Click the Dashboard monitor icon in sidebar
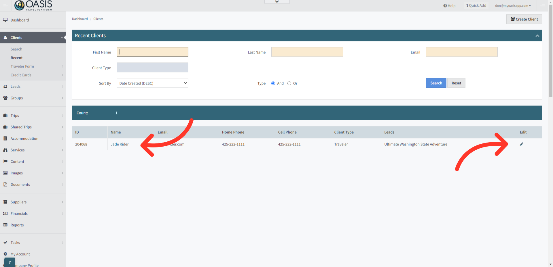Image resolution: width=553 pixels, height=267 pixels. [5, 20]
